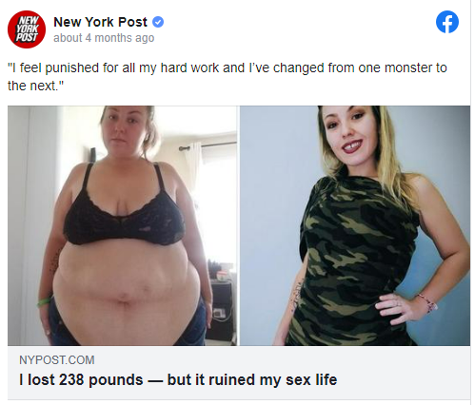Open the blue Facebook logo icon
Image resolution: width=475 pixels, height=405 pixels.
click(x=447, y=22)
